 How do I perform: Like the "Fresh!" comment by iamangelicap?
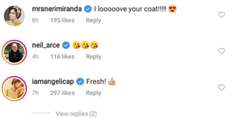click(x=222, y=87)
